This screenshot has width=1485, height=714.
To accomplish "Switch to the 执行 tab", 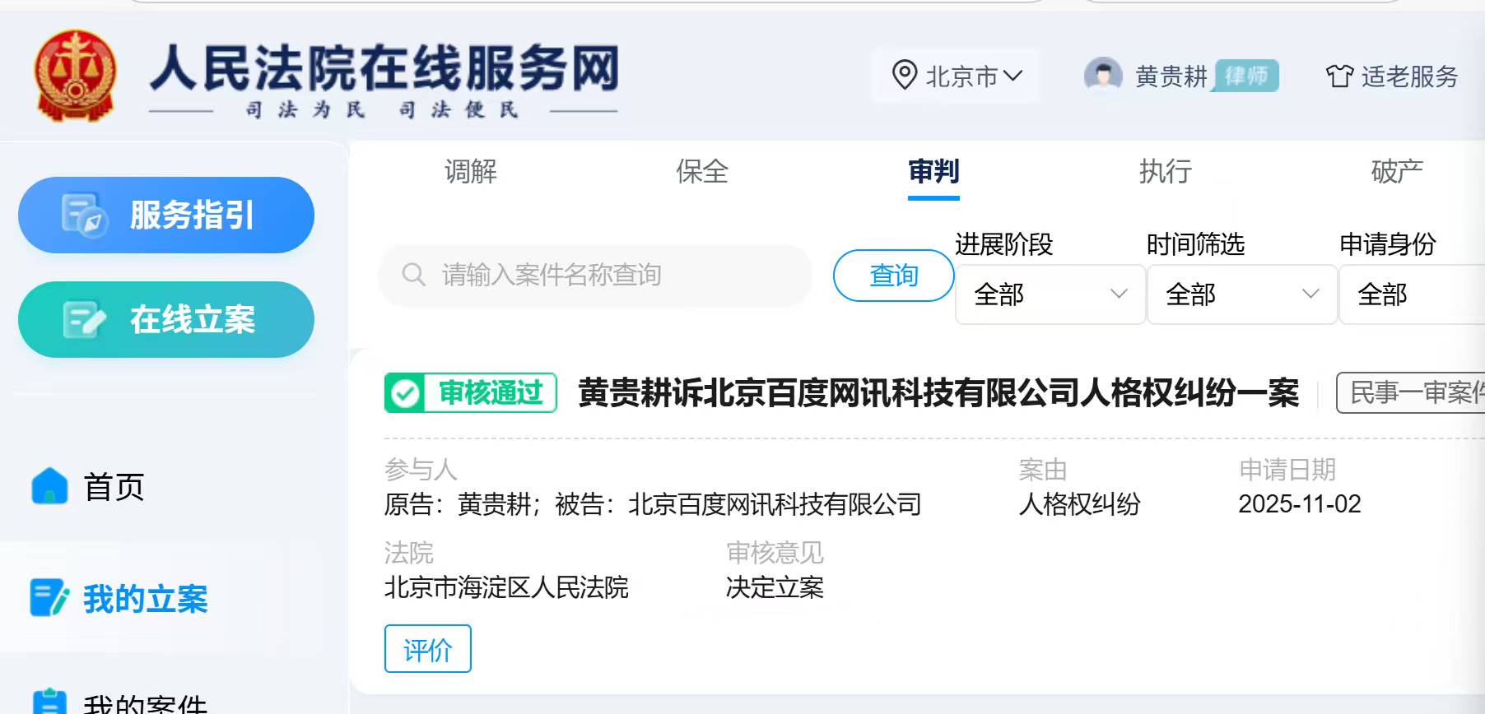I will (1165, 171).
